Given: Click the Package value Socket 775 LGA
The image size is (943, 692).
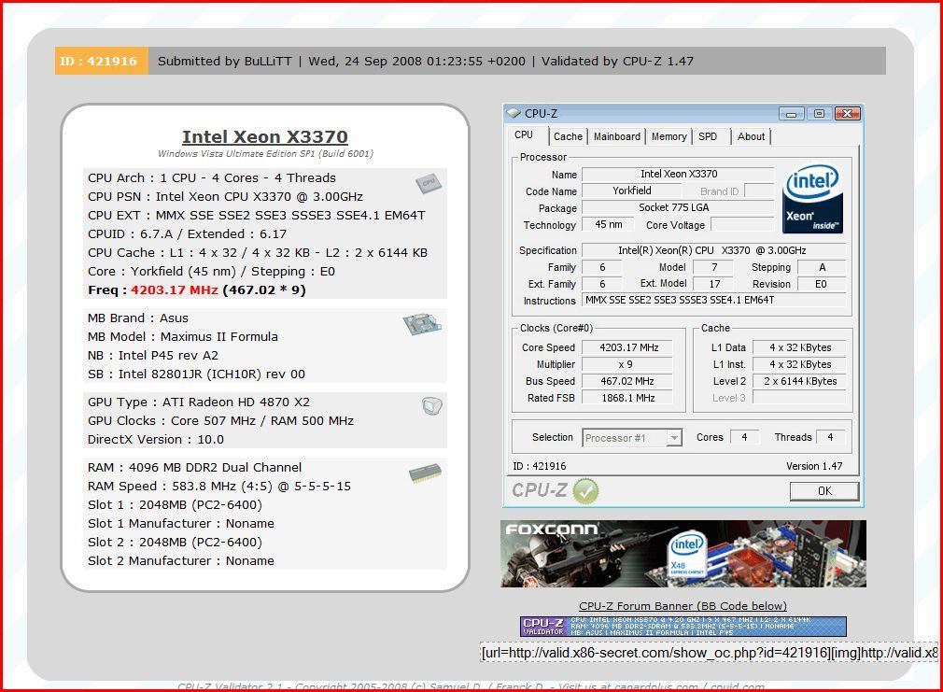Looking at the screenshot, I should pos(678,207).
